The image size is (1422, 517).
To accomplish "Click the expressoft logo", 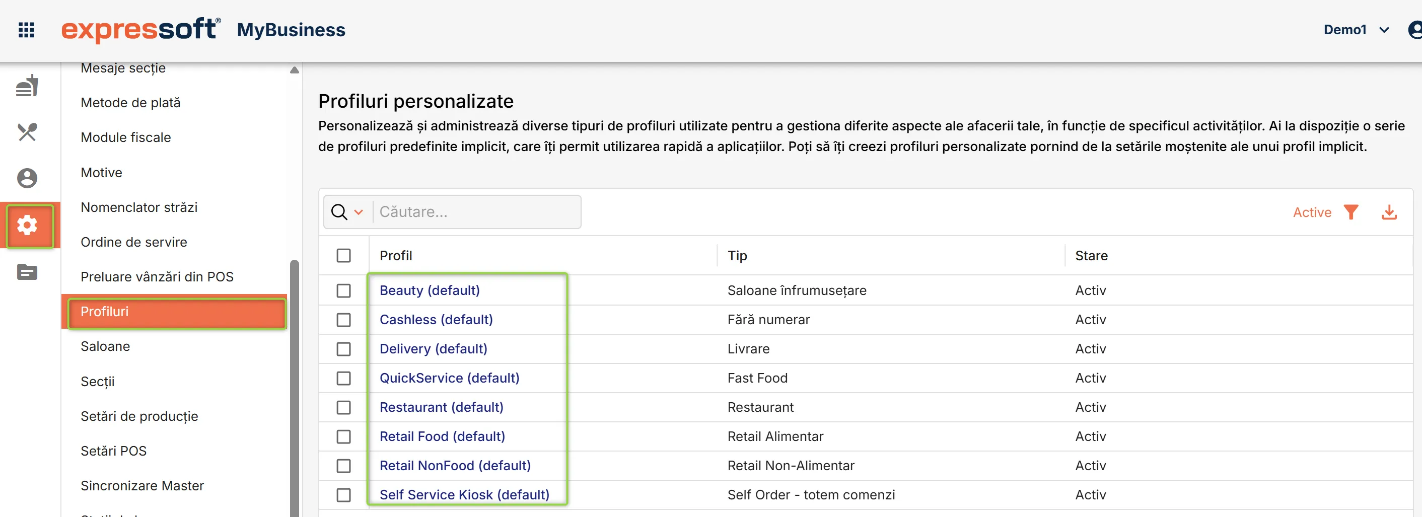I will pyautogui.click(x=141, y=29).
